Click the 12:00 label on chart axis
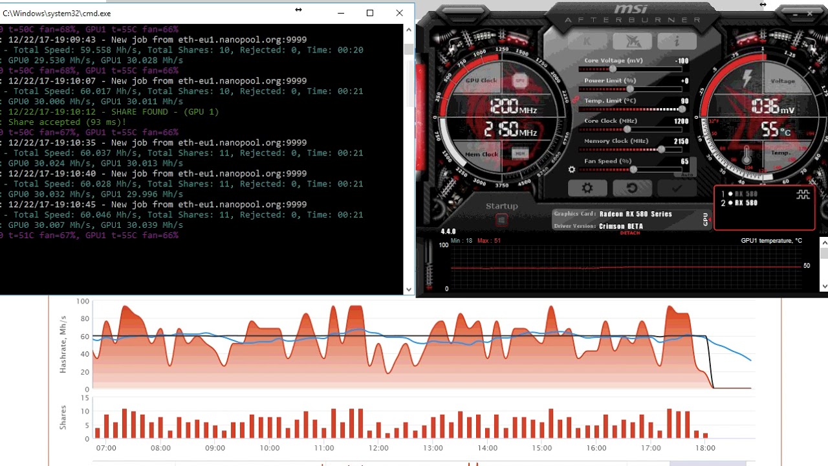This screenshot has width=828, height=466. coord(378,448)
